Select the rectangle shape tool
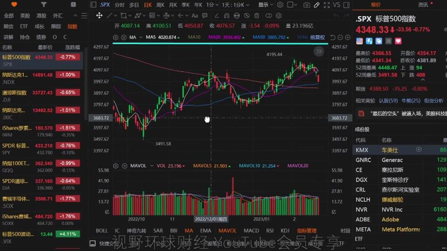Viewport: 447px width, 251px height. pos(123,15)
